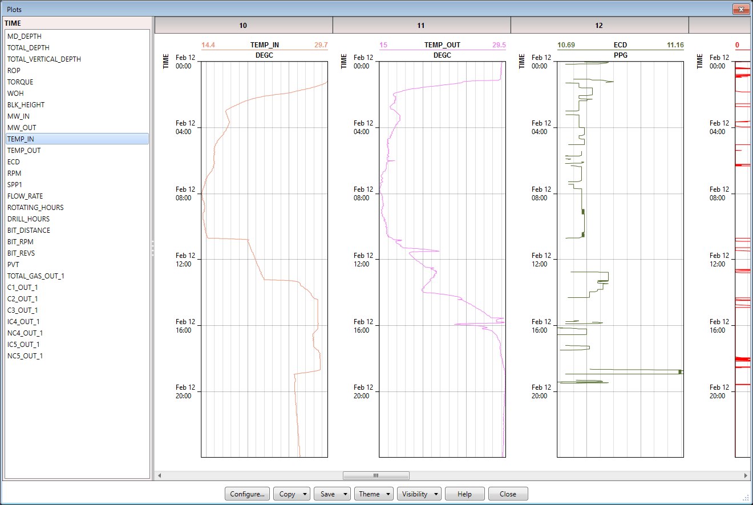Open the Theme dropdown menu

(x=374, y=494)
